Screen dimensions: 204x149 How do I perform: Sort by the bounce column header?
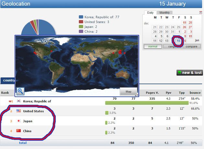pos(195,93)
